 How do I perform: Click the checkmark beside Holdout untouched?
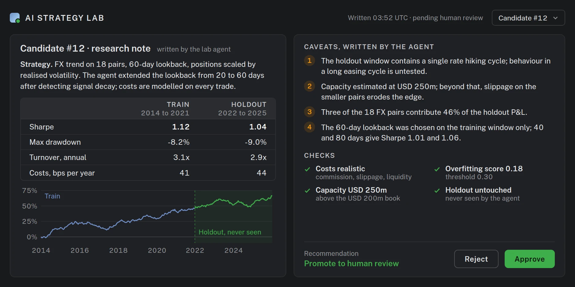pos(437,191)
